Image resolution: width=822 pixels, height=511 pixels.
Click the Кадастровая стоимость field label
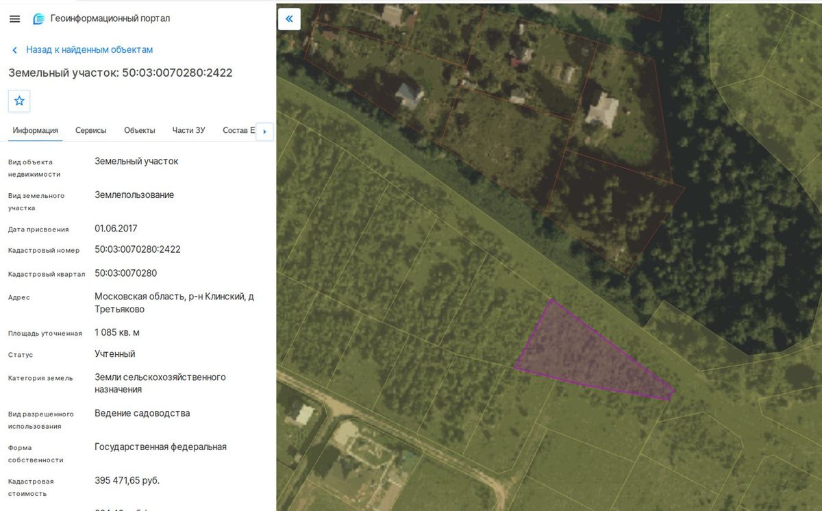[31, 488]
